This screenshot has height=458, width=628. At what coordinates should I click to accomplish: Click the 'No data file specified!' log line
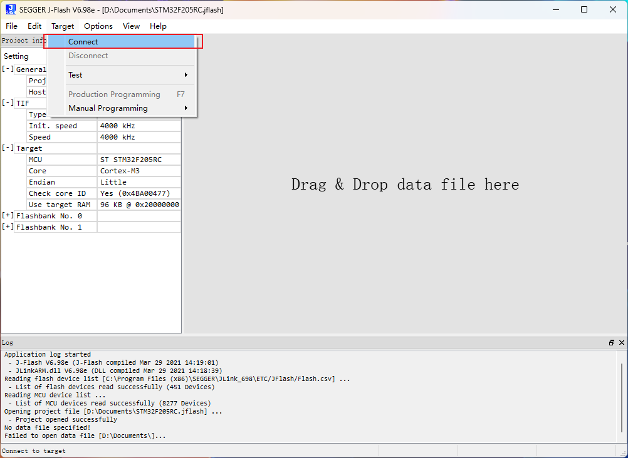[47, 427]
